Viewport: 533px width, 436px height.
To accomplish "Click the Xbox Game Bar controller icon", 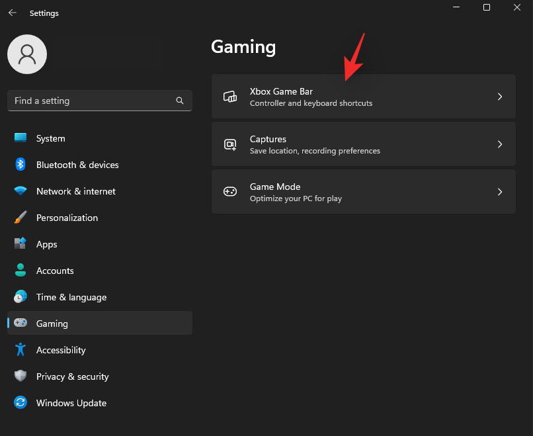I will [229, 97].
